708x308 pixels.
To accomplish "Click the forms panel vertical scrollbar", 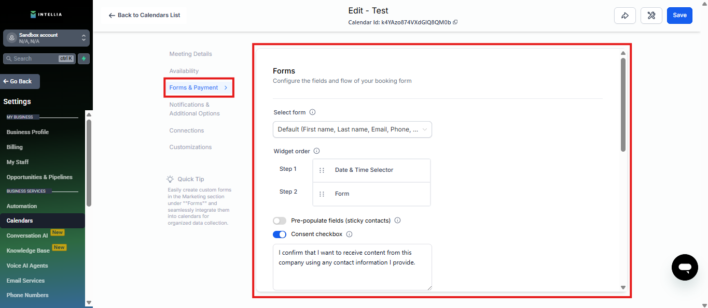I will (x=623, y=104).
